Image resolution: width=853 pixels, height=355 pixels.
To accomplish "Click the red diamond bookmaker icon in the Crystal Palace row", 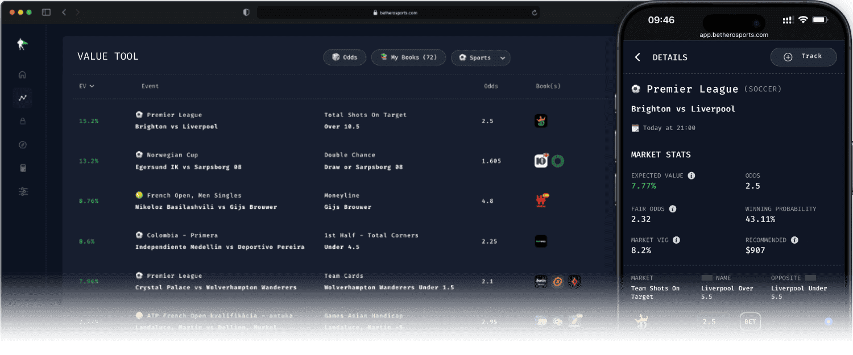I will pos(575,281).
